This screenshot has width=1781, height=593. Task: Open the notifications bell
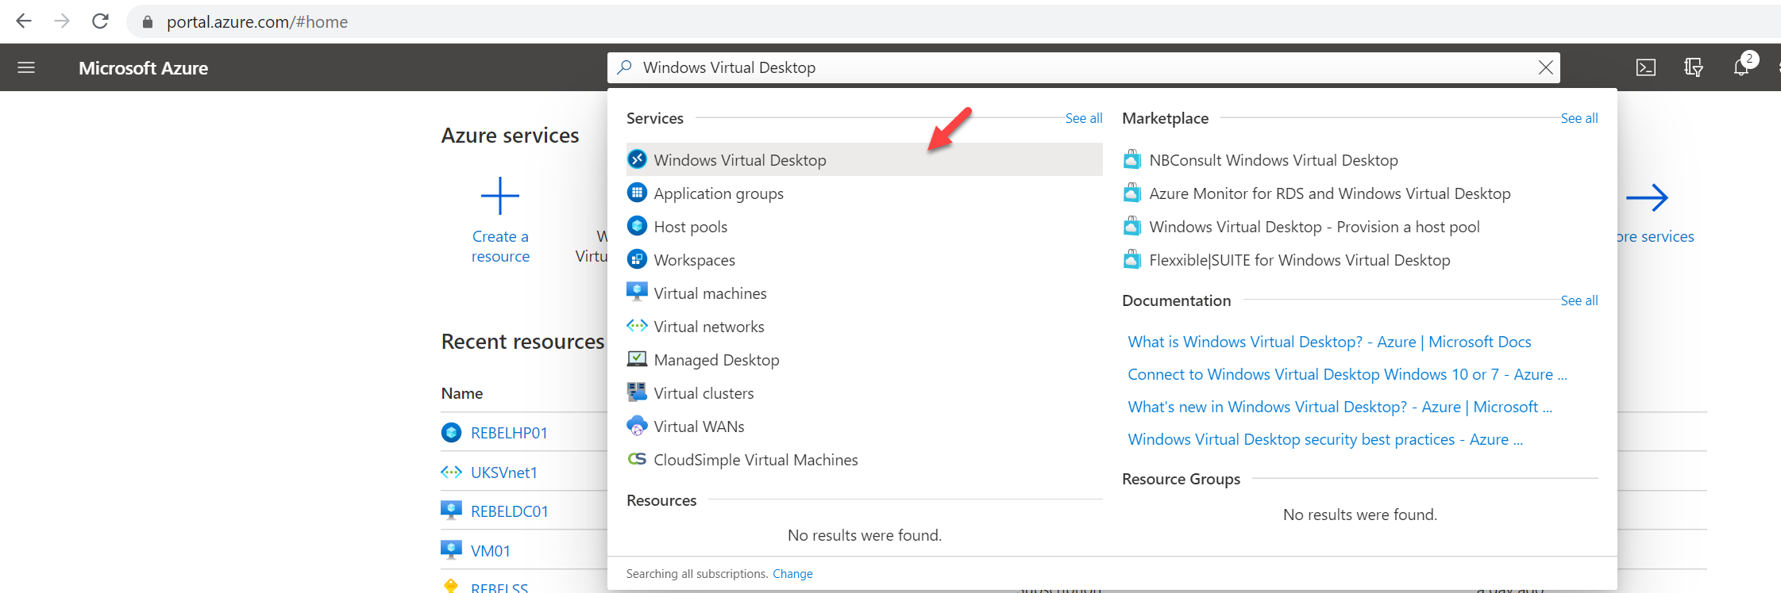tap(1741, 67)
